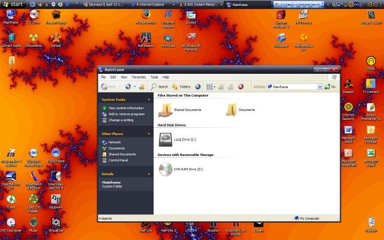Go up one folder level
The height and width of the screenshot is (240, 384).
142,86
